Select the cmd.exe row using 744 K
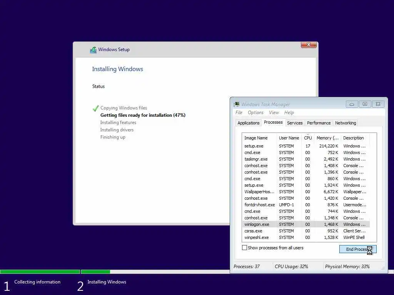This screenshot has height=295, width=394. point(306,211)
